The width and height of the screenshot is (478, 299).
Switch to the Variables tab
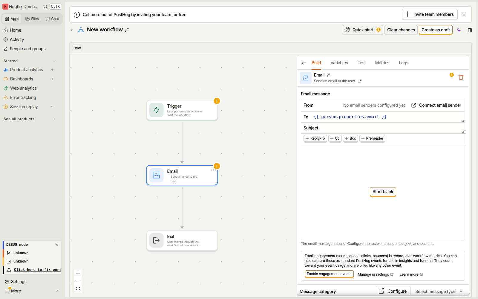339,63
